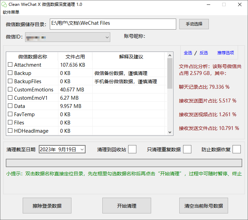The height and width of the screenshot is (220, 248).
Task: Apply the 推荐选项 recommended options
Action: click(x=225, y=53)
